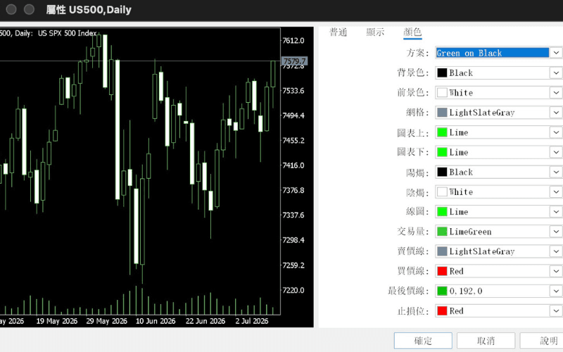The height and width of the screenshot is (352, 563).
Task: Click the black swatch for 背景色
Action: click(x=442, y=73)
